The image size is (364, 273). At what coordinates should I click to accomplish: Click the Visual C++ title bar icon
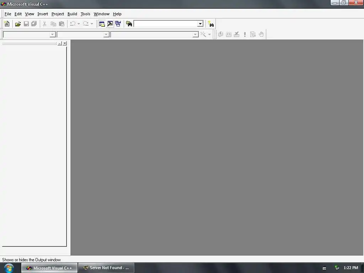tap(3, 4)
